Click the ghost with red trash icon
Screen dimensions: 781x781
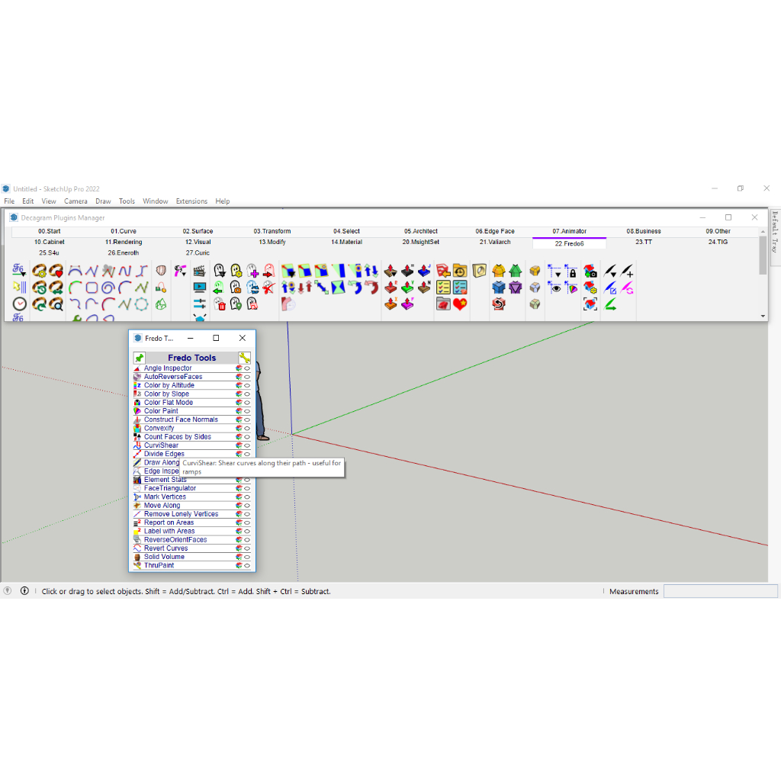(220, 304)
